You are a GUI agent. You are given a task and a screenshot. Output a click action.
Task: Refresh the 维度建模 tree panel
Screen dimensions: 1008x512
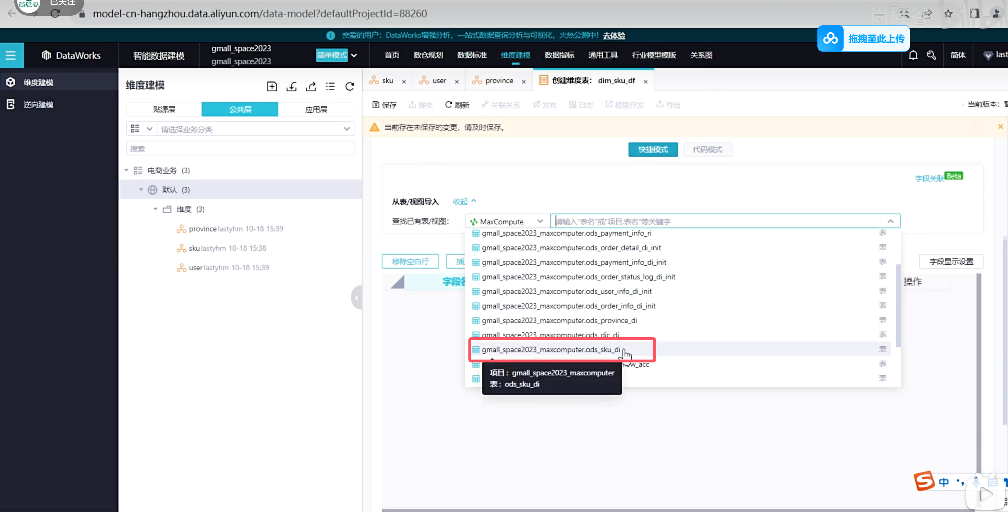point(350,86)
